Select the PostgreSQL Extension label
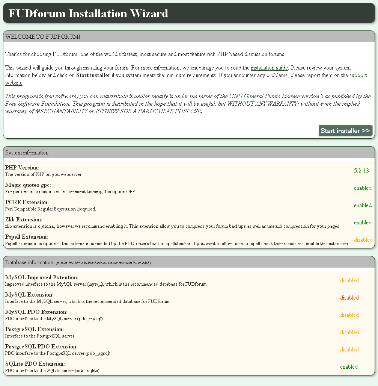The height and width of the screenshot is (386, 378). (x=35, y=329)
